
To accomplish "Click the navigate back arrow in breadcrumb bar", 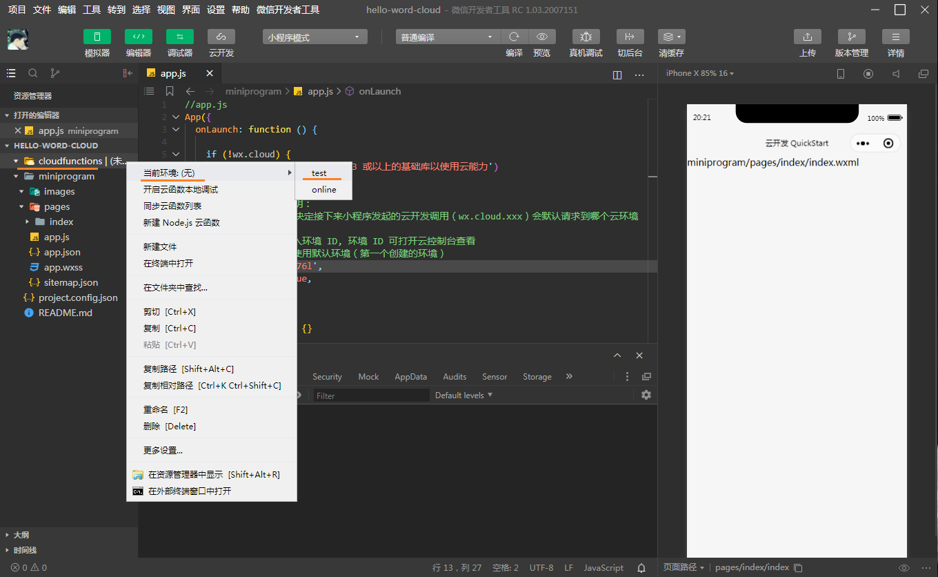I will (x=190, y=91).
